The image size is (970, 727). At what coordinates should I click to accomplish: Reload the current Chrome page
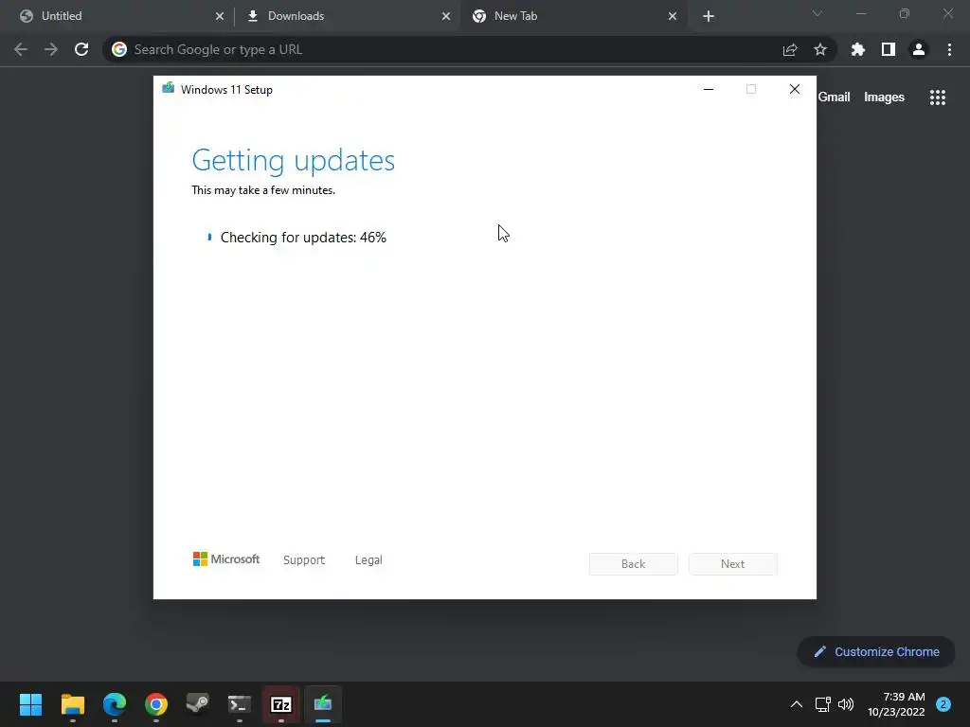tap(81, 49)
